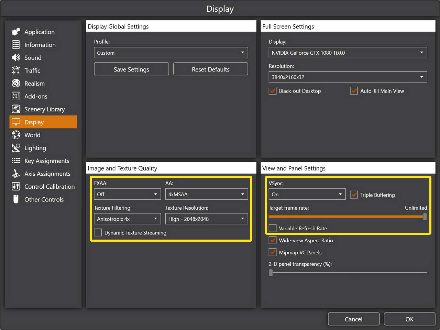Click the Target frame rate slider handle
Screen dimensions: 440x330
pyautogui.click(x=425, y=217)
